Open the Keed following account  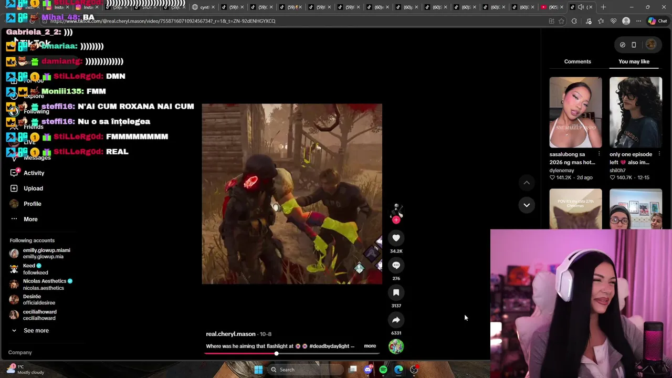(29, 269)
